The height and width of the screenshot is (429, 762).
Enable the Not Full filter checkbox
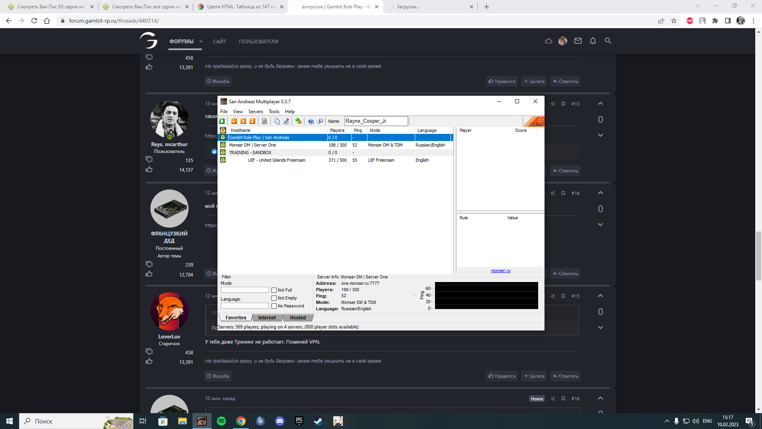pos(274,290)
